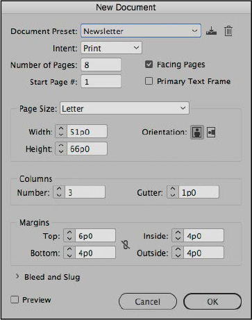This screenshot has height=320, width=252.
Task: Open the Intent dropdown
Action: (x=111, y=48)
